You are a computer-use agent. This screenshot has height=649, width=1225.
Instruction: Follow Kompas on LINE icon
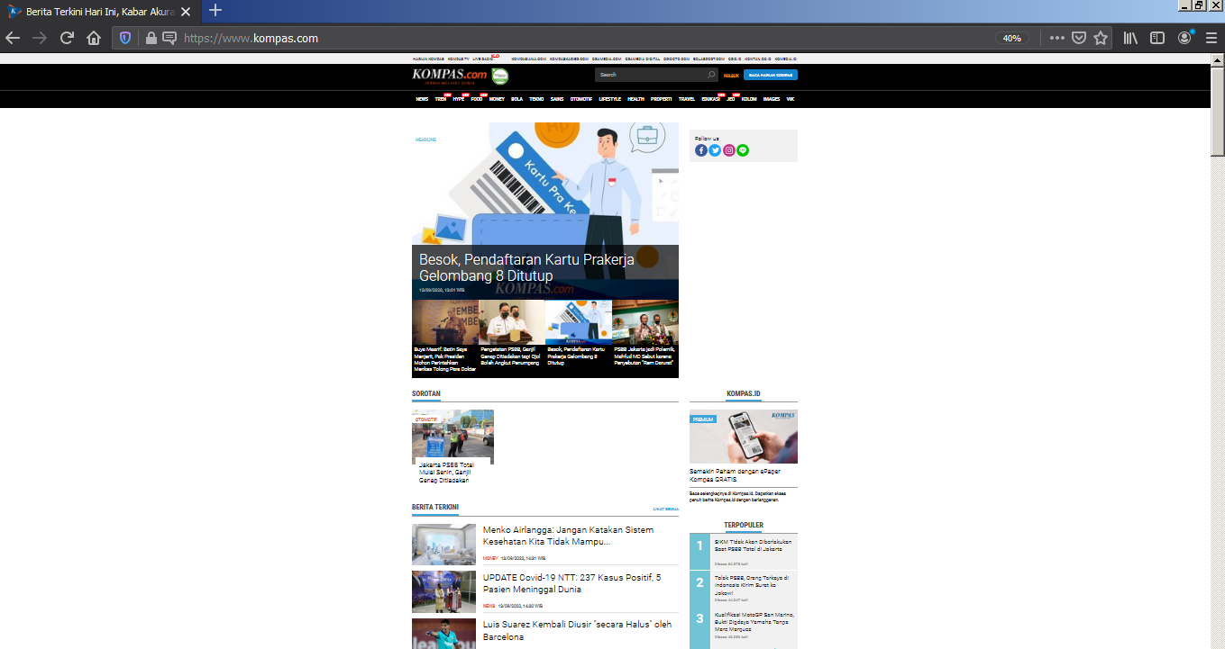click(743, 150)
